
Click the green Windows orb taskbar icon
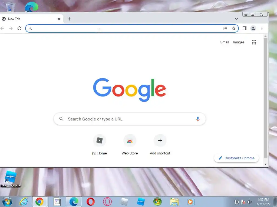click(157, 202)
